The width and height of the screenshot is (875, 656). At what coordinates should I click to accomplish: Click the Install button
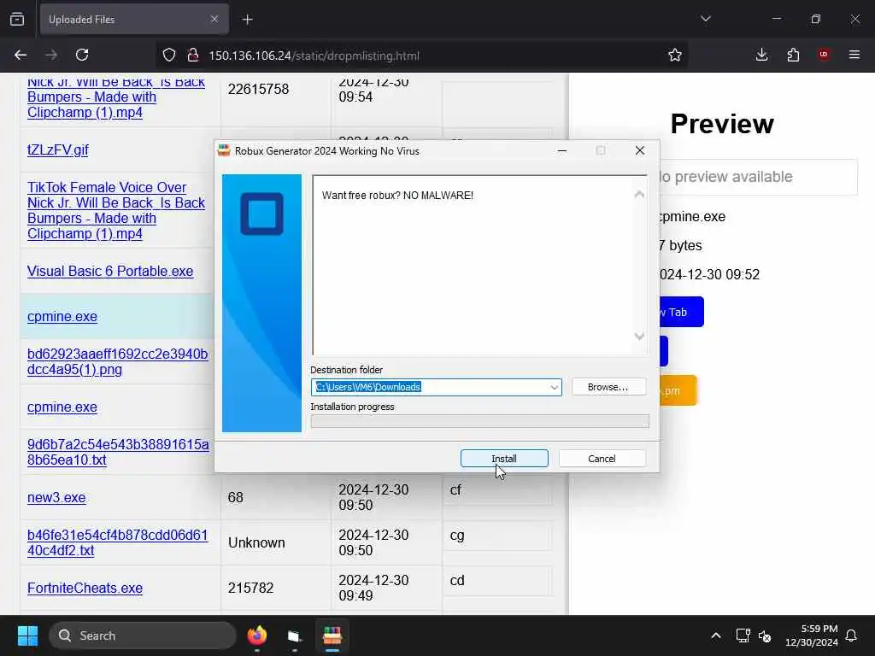(504, 459)
